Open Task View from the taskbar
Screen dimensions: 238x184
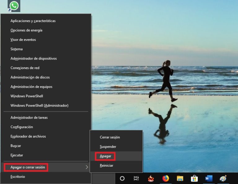[x=136, y=178]
